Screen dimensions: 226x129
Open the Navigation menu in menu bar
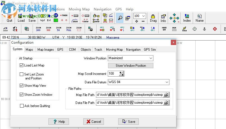pyautogui.click(x=102, y=9)
